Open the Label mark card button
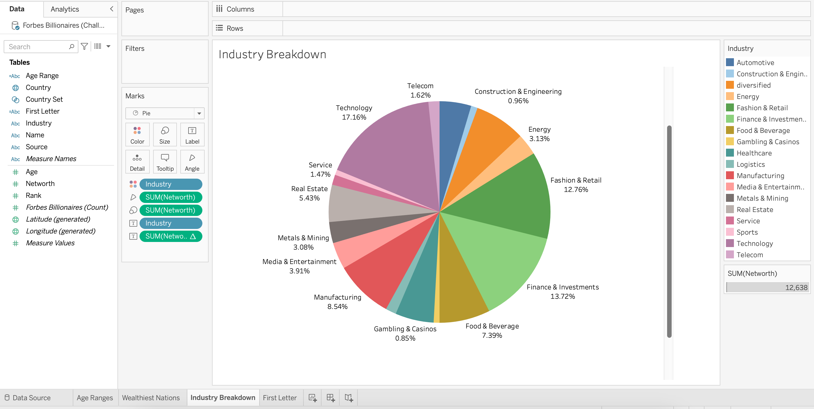This screenshot has height=409, width=814. click(x=192, y=135)
